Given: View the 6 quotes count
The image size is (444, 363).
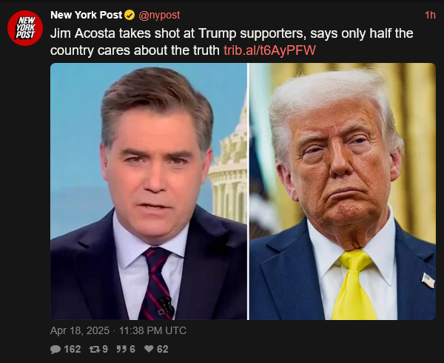Looking at the screenshot, I should click(x=132, y=349).
